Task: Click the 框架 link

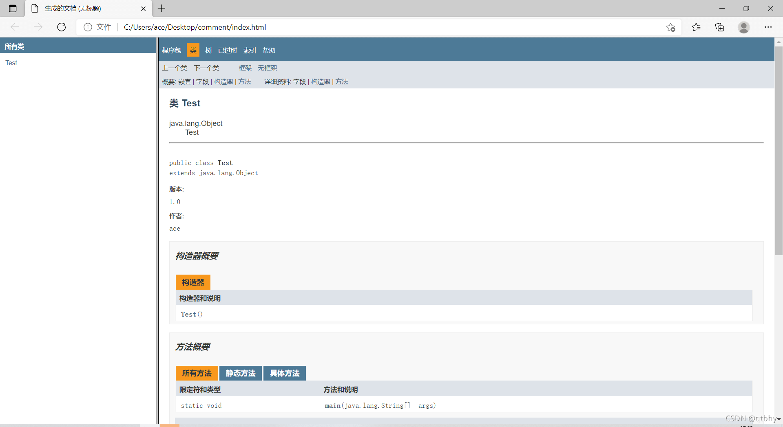Action: tap(245, 68)
